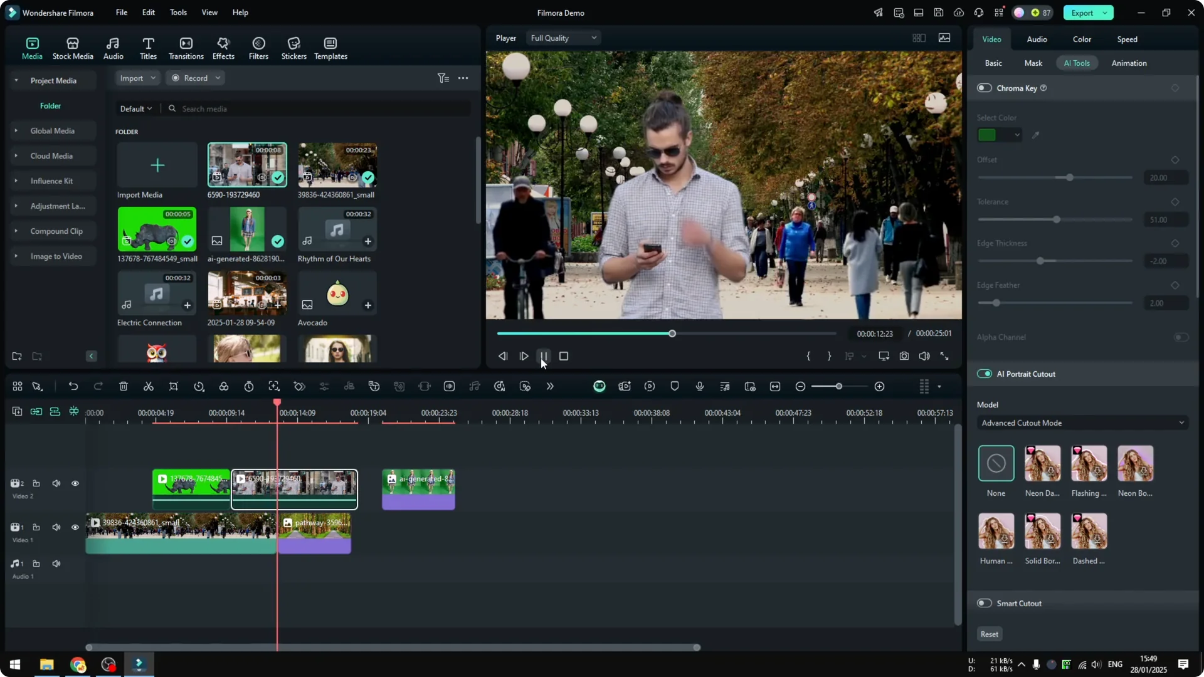This screenshot has height=677, width=1204.
Task: Open the Effects panel
Action: 223,47
